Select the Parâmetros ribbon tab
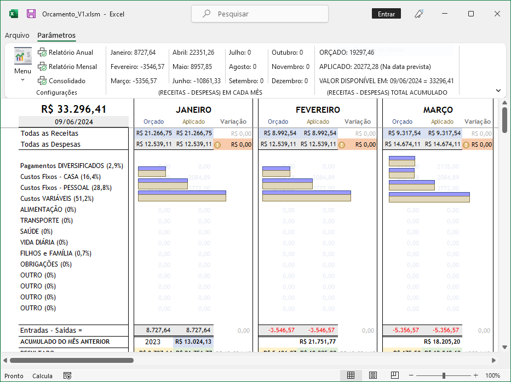511x382 pixels. [56, 36]
